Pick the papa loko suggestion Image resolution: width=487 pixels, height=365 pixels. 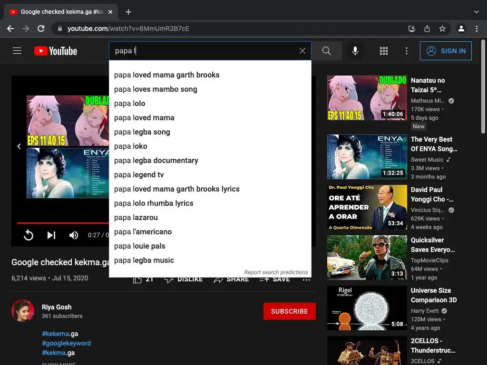pyautogui.click(x=210, y=146)
